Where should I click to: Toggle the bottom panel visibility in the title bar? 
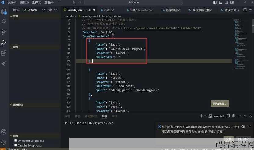coord(221,2)
